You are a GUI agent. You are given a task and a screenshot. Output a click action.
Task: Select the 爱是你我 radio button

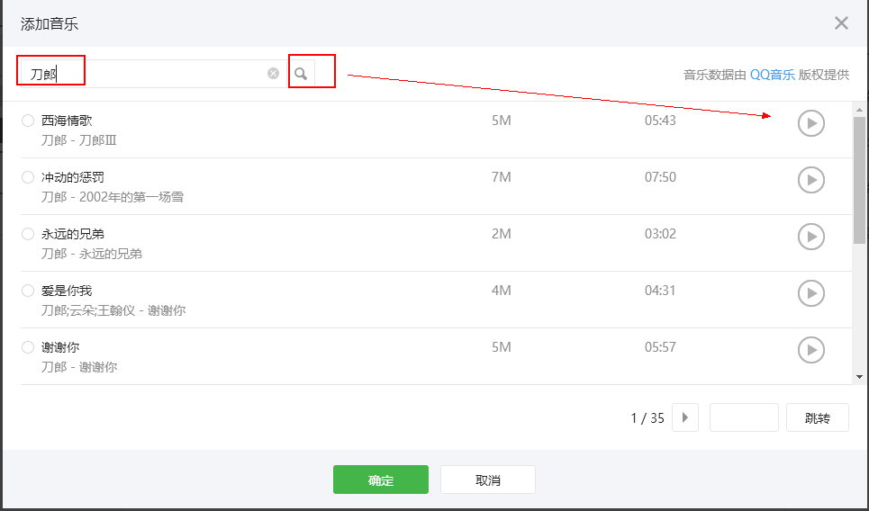pyautogui.click(x=28, y=291)
